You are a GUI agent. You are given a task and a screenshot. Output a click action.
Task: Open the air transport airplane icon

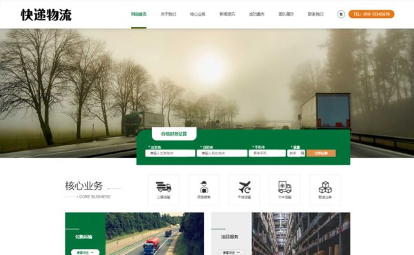[244, 187]
